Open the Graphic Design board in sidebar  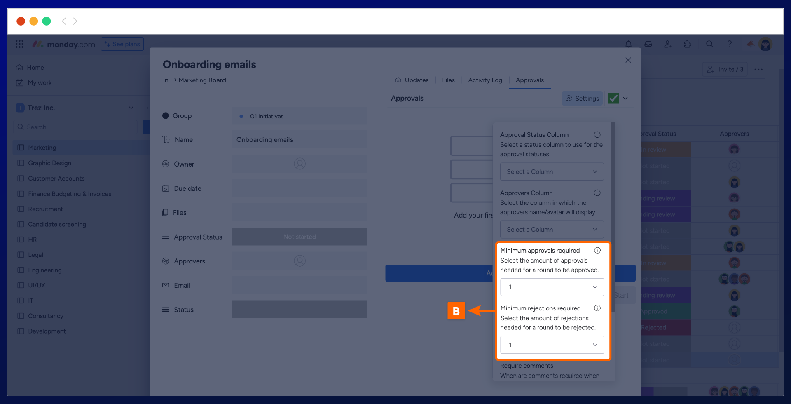(49, 163)
